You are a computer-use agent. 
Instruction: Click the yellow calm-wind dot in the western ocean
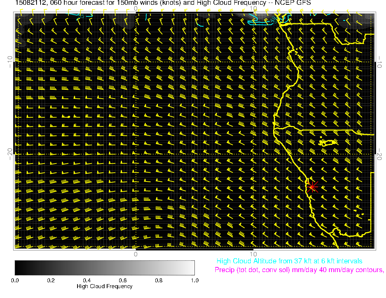coord(68,116)
